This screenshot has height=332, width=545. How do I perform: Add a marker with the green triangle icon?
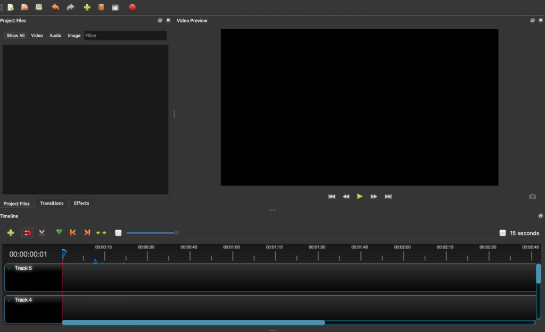[x=59, y=232]
